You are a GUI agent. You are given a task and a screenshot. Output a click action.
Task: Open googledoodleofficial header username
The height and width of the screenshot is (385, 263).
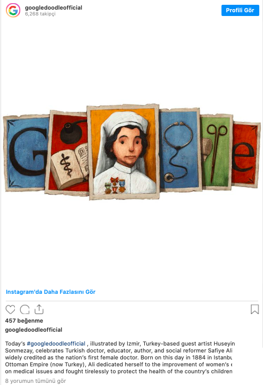coord(53,7)
